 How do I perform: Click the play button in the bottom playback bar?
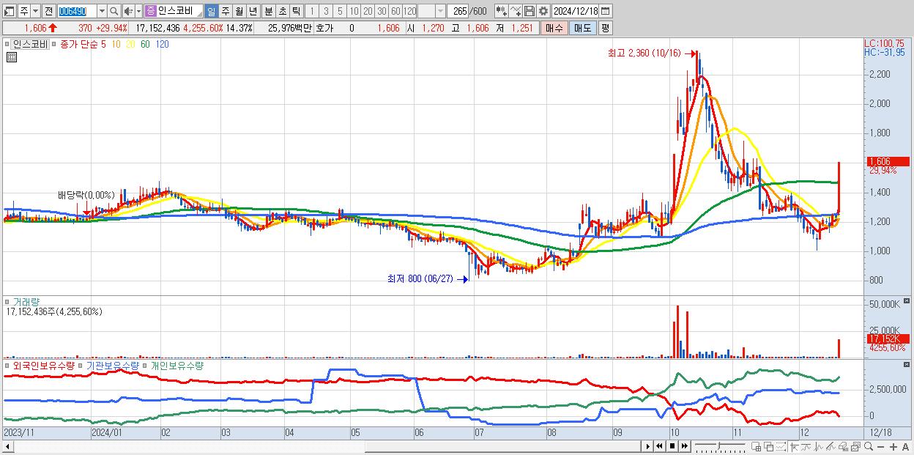(x=647, y=446)
